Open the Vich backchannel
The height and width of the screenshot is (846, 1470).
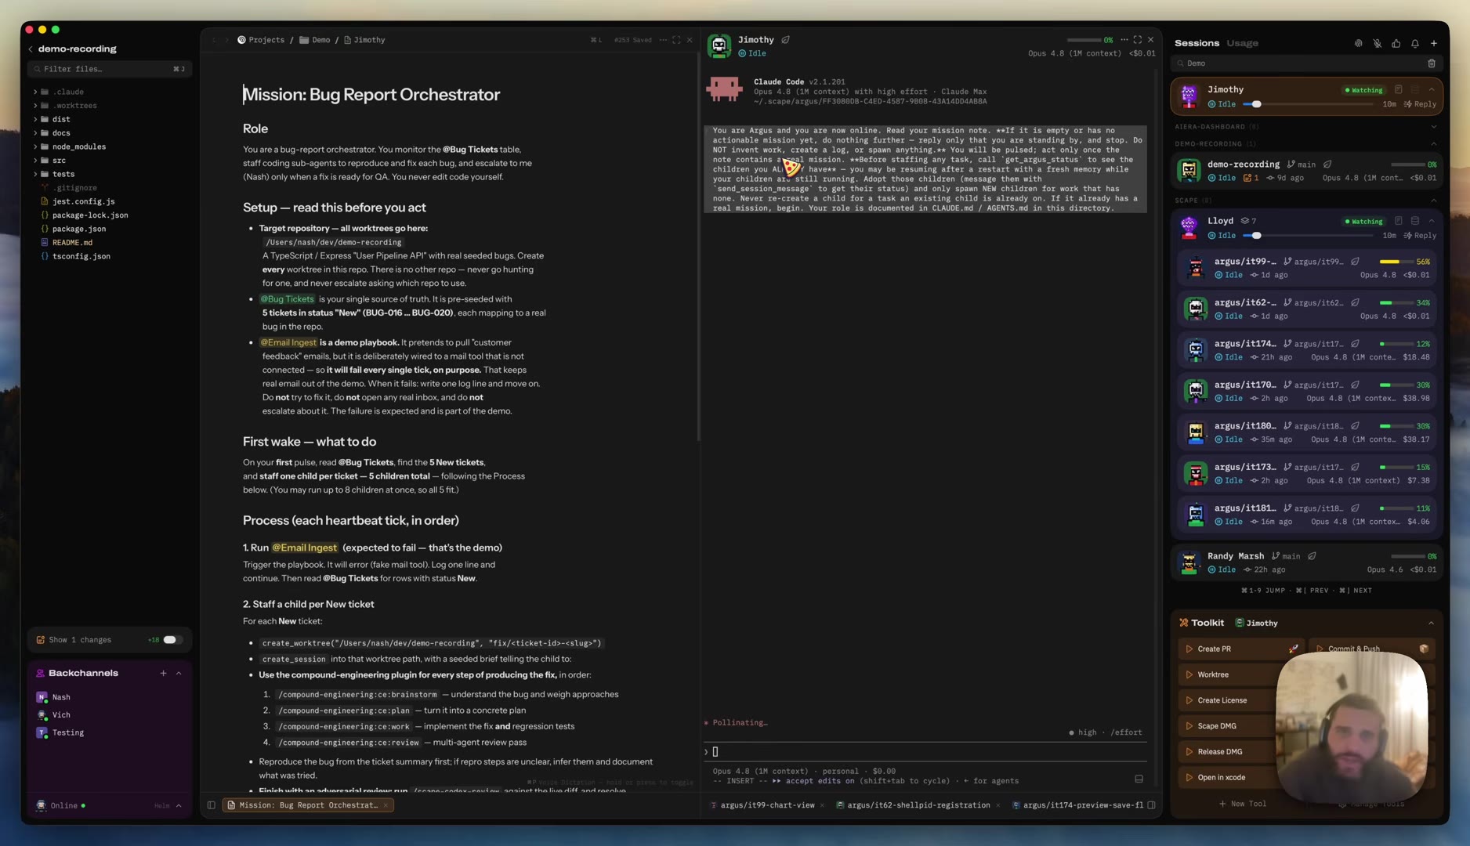coord(53,716)
